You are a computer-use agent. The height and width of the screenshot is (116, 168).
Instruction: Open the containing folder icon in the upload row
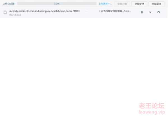(158, 12)
